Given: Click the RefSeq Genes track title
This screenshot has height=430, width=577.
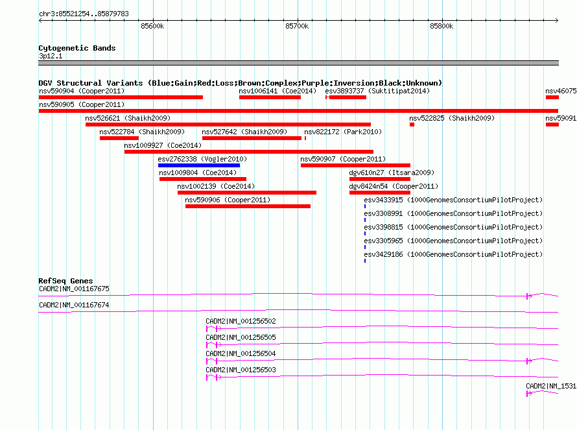Looking at the screenshot, I should tap(65, 281).
